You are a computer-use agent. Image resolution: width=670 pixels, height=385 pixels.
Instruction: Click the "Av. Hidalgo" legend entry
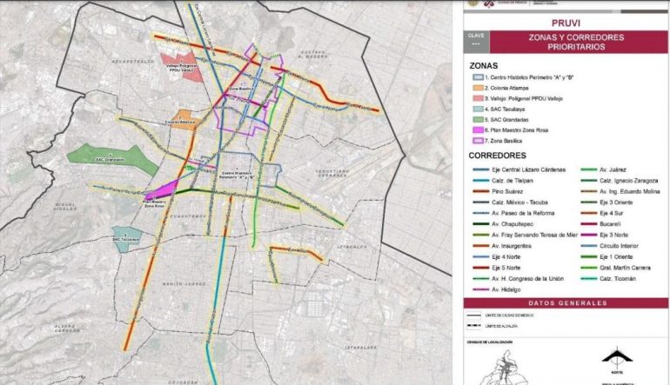497,289
